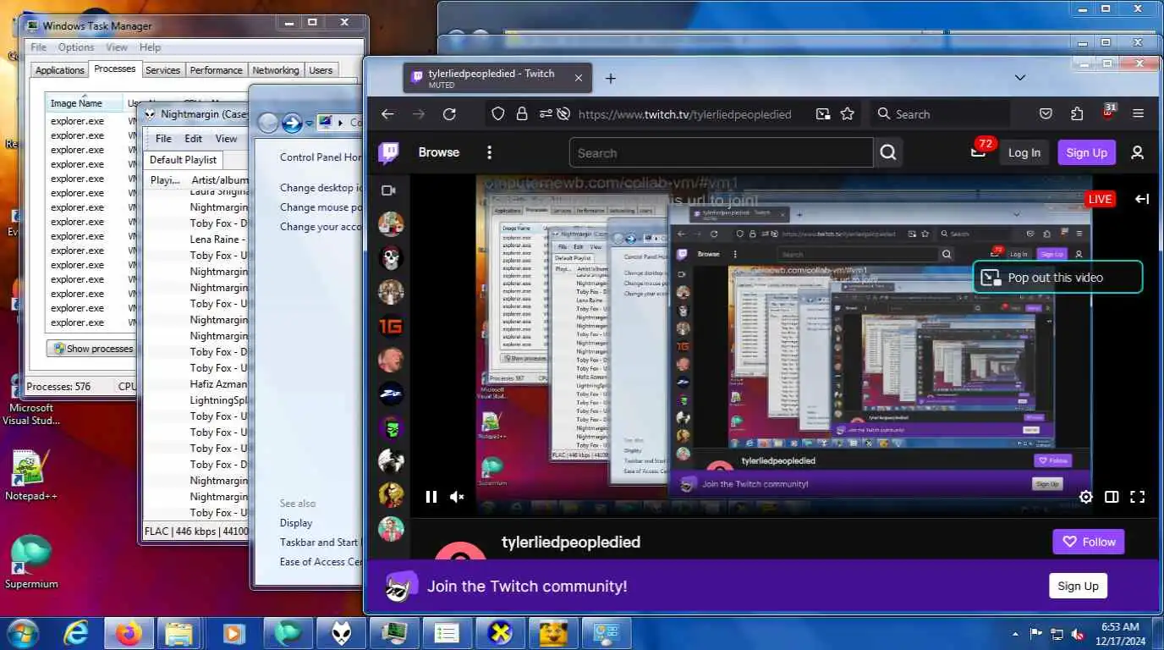Open the Firefox extensions puzzle icon

(x=1077, y=114)
